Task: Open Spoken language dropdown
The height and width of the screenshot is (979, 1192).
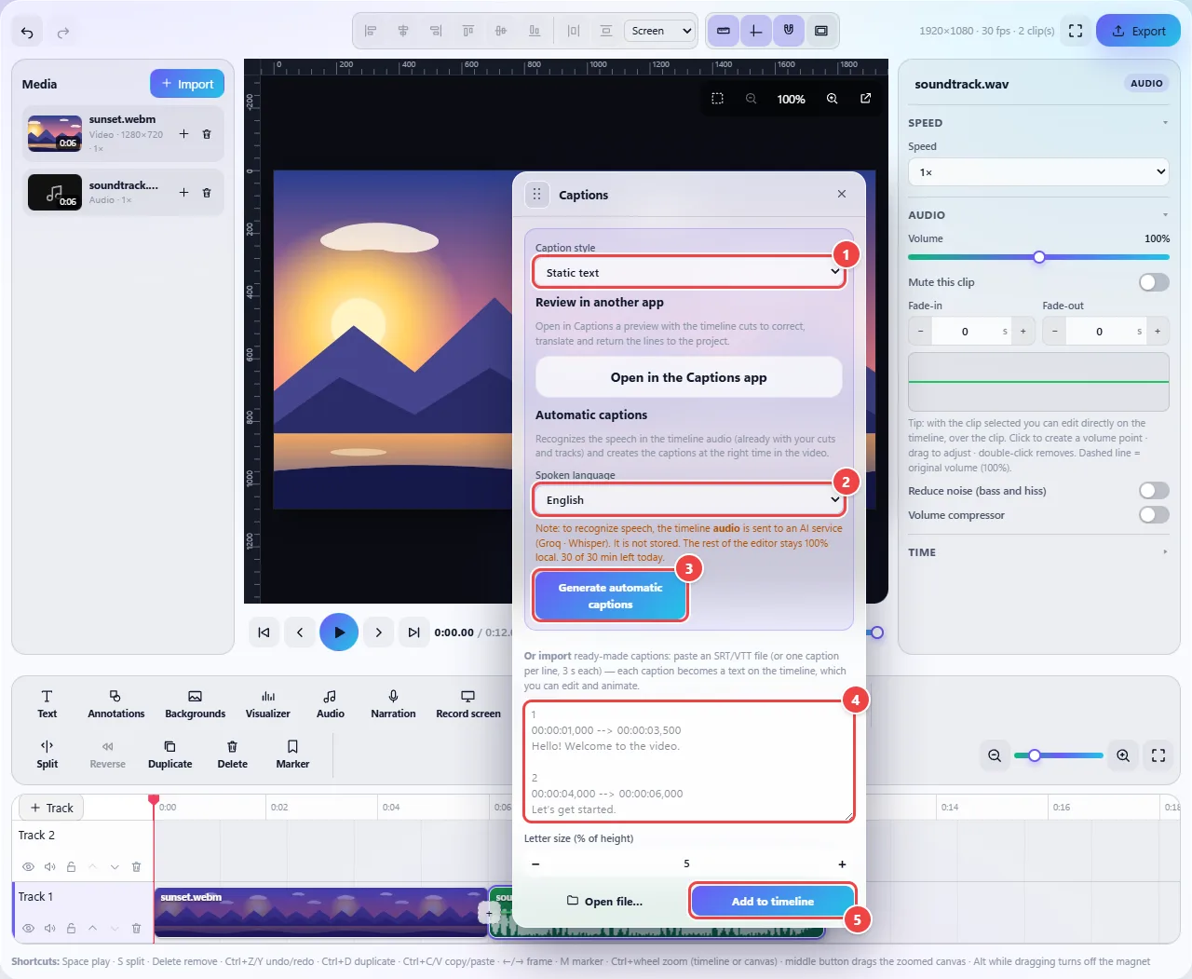Action: 689,499
